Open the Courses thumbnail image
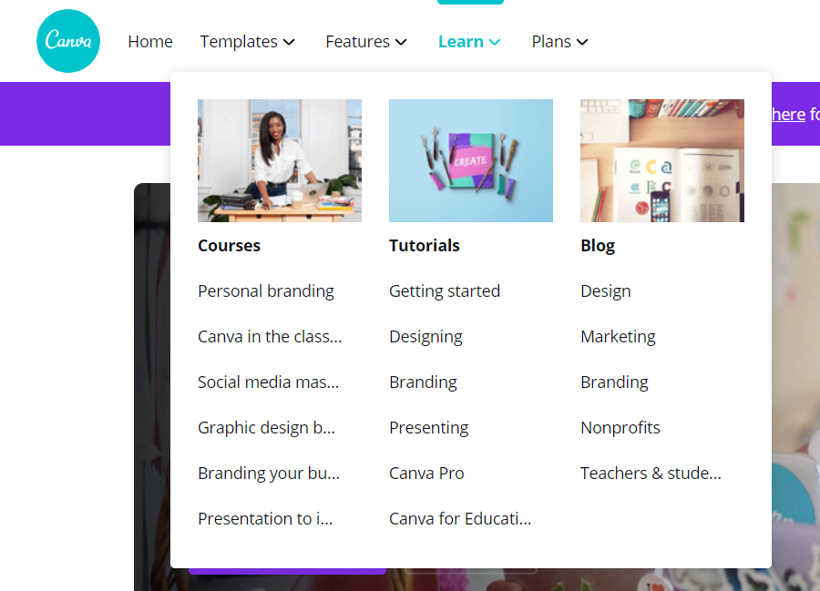This screenshot has height=591, width=820. [x=280, y=160]
